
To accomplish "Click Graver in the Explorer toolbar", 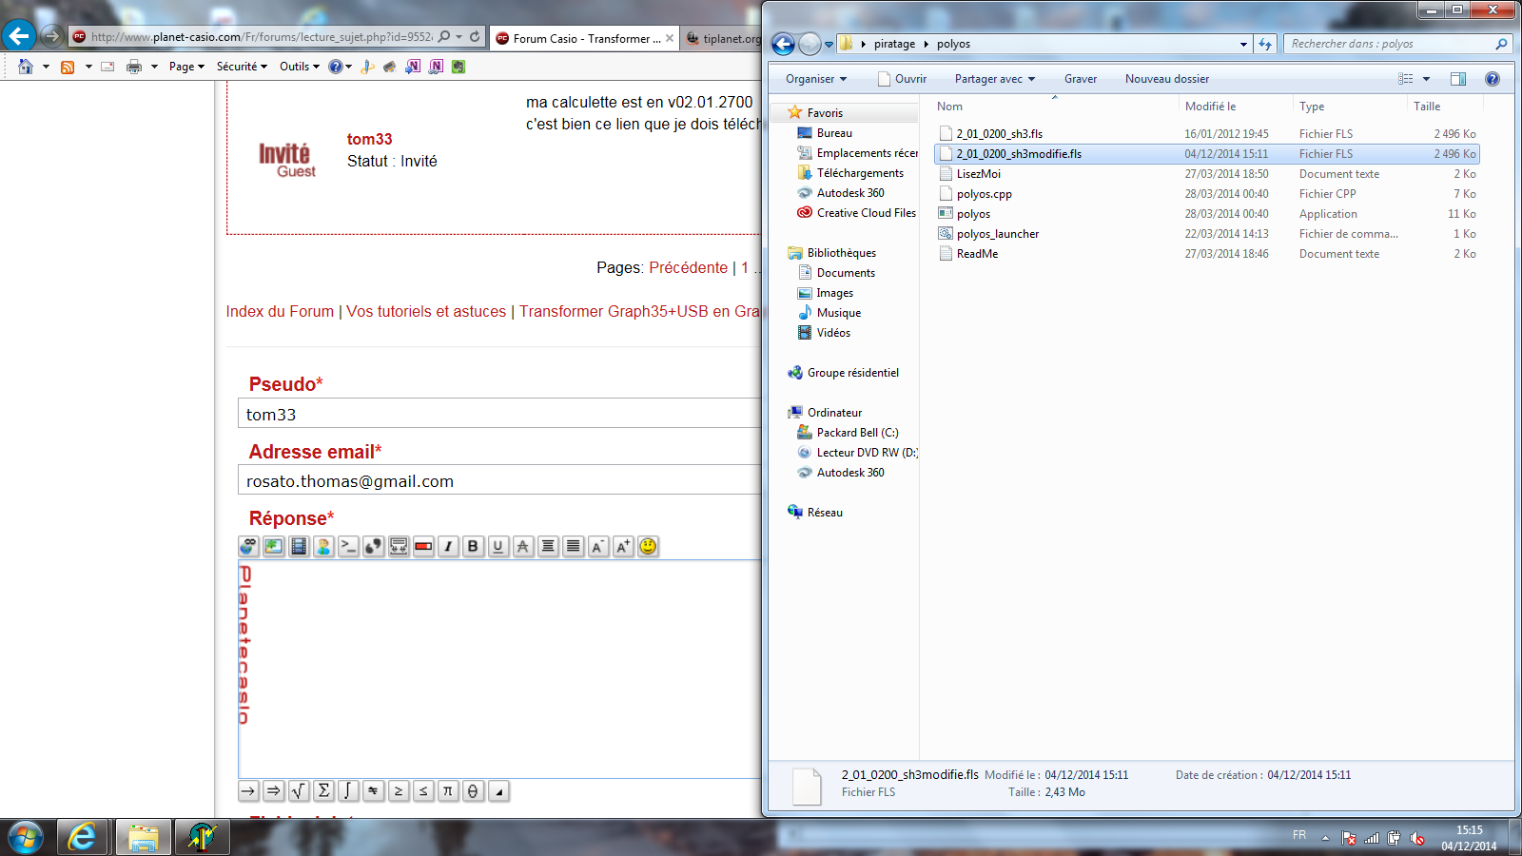I will [x=1081, y=79].
